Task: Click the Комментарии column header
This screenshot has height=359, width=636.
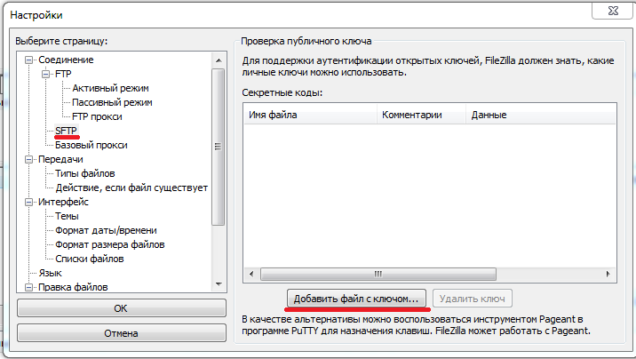Action: (410, 115)
